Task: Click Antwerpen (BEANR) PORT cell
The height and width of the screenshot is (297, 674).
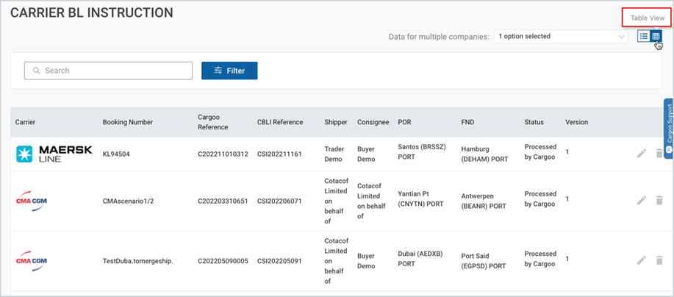Action: pos(484,201)
